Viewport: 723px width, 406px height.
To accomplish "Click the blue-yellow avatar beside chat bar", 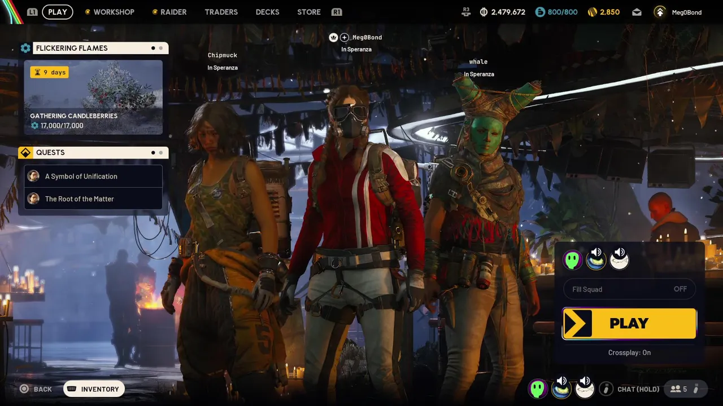I will coord(561,389).
